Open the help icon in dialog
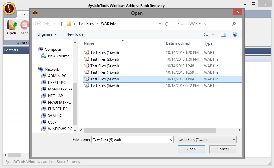 click(x=235, y=34)
